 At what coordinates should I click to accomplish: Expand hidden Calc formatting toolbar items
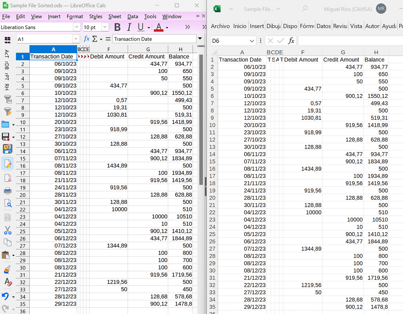pyautogui.click(x=187, y=27)
